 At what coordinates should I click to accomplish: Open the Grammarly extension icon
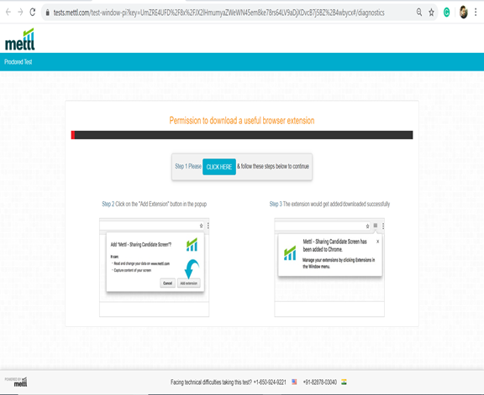pos(446,13)
